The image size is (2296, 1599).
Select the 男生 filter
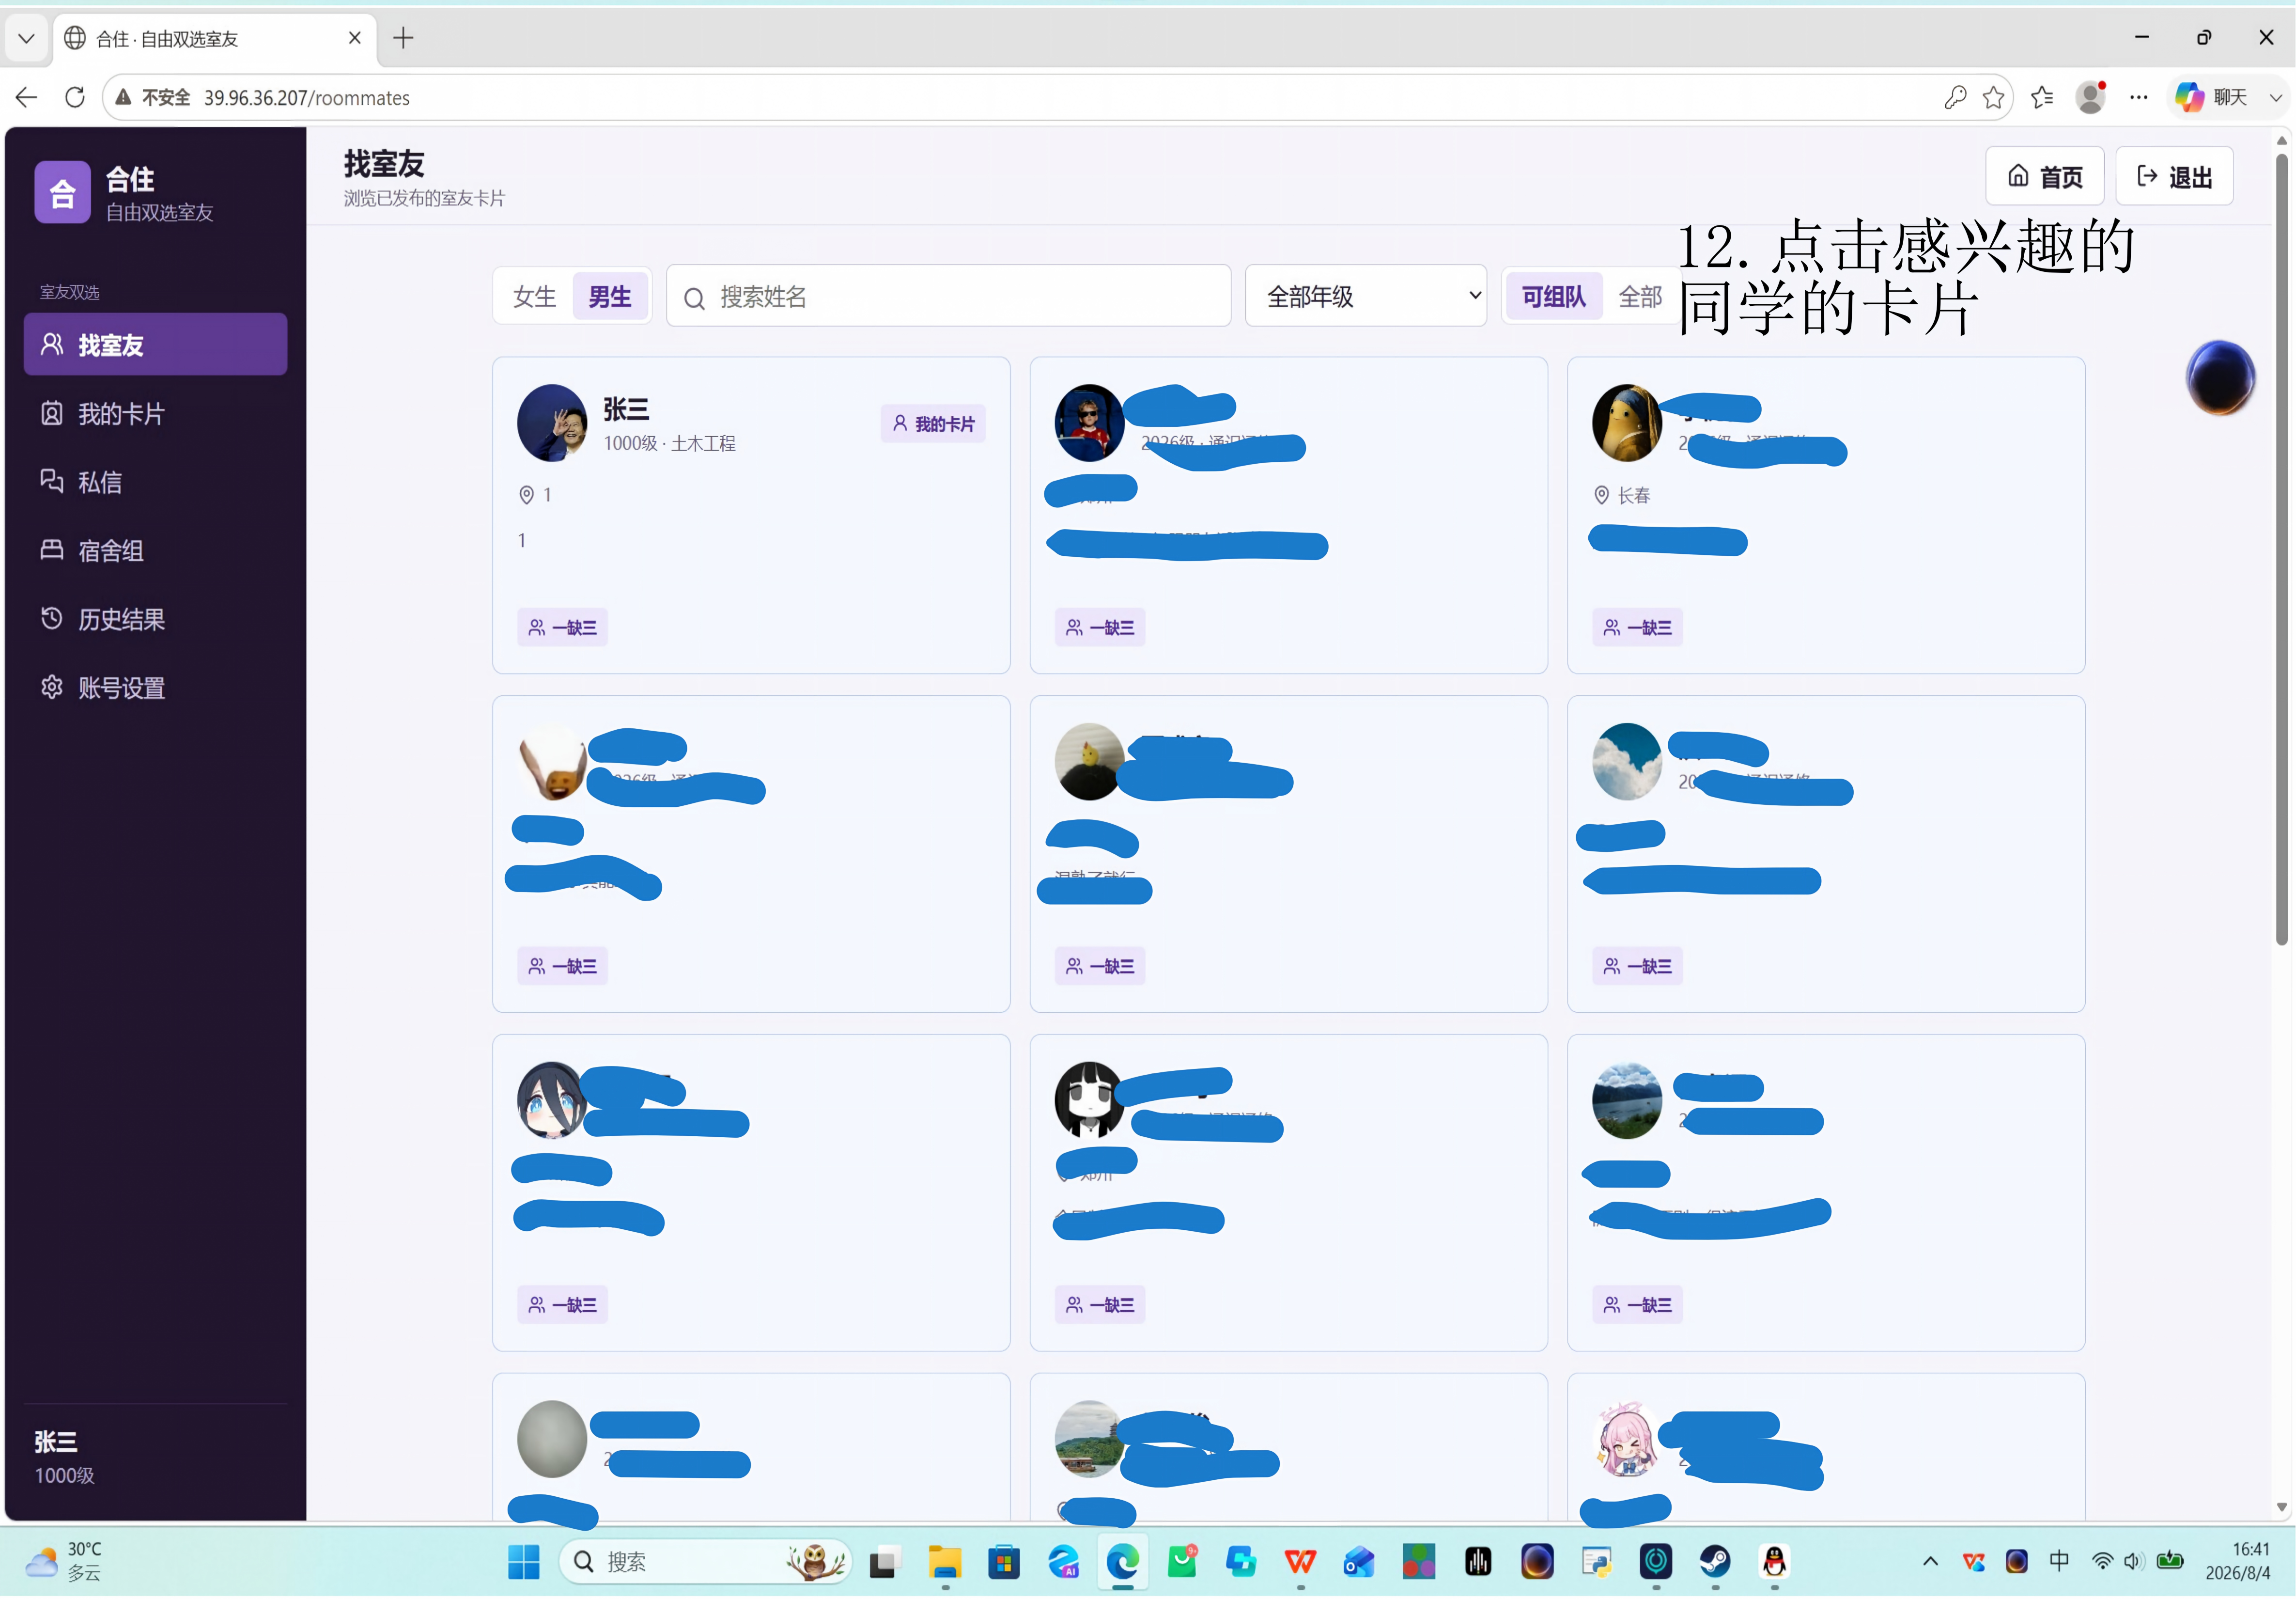coord(609,296)
